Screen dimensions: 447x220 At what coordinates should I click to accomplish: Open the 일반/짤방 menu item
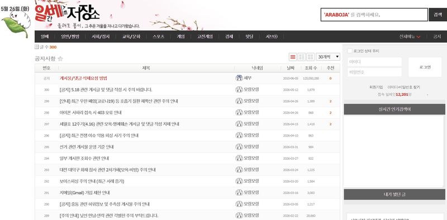[70, 37]
